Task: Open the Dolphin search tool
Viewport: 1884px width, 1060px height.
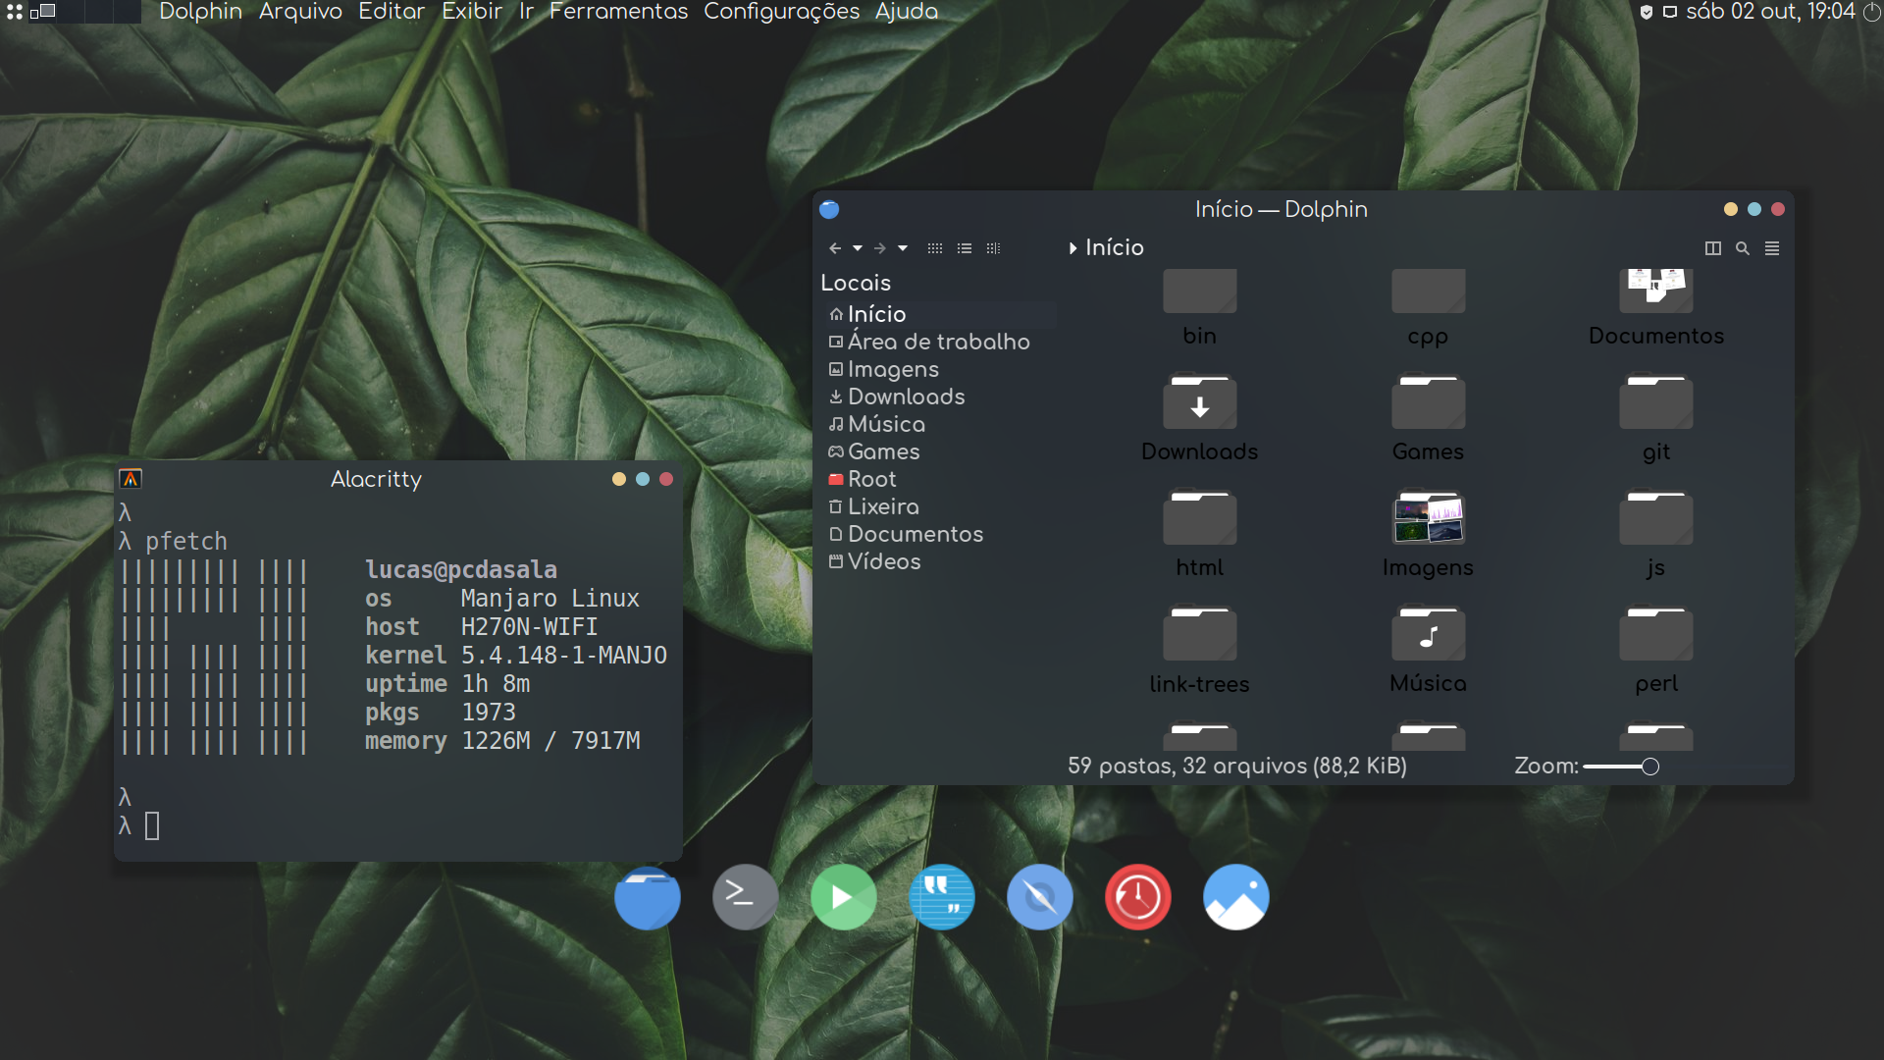Action: 1743,248
